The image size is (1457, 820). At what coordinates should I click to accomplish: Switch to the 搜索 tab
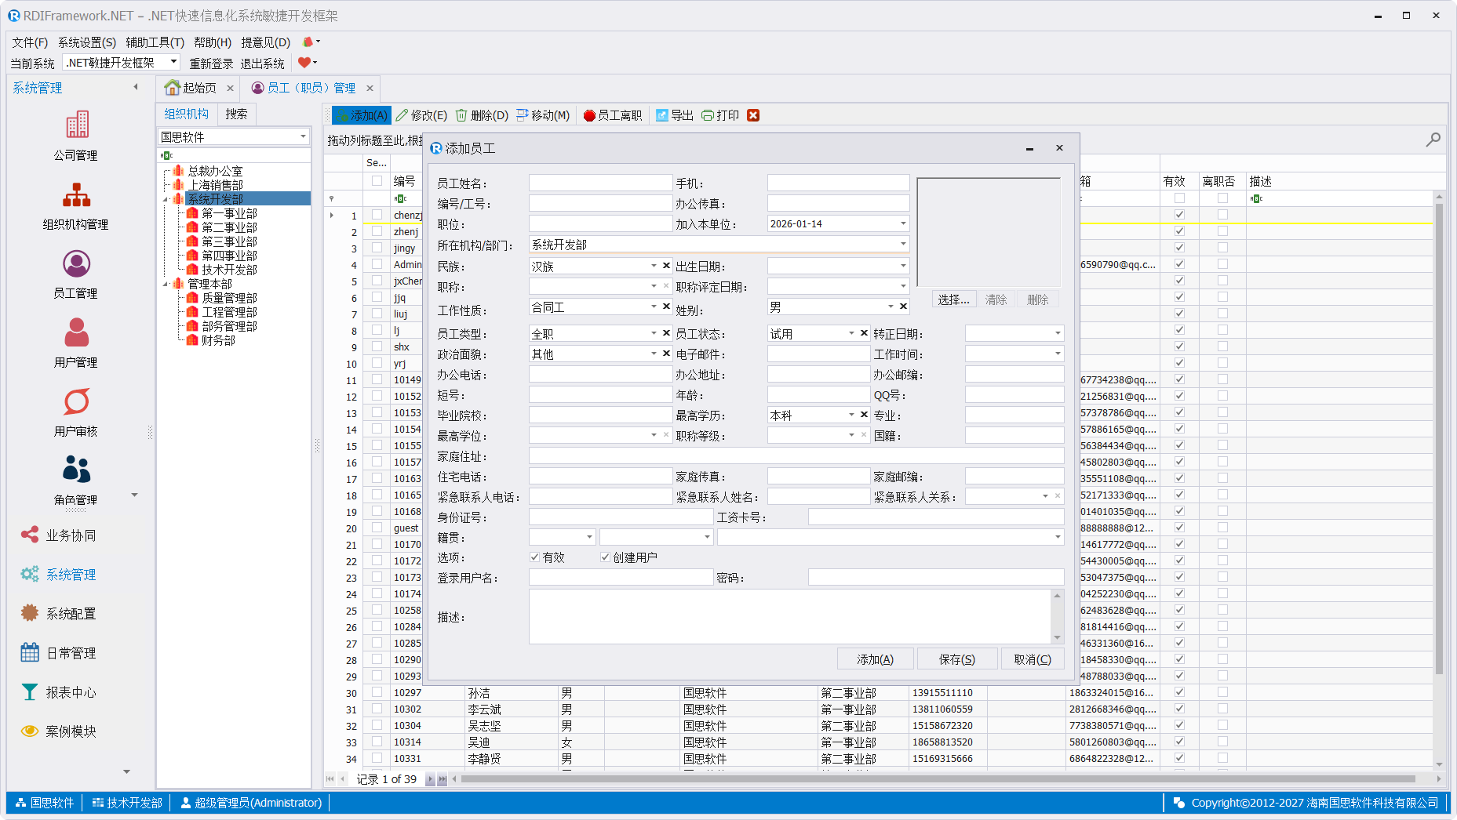[x=236, y=114]
